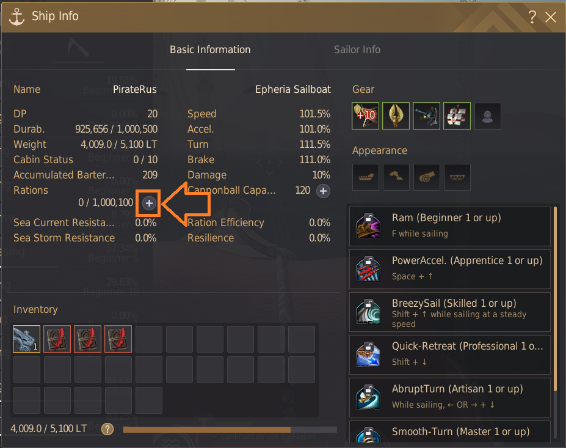Select the cannon appearance slot
Viewport: 566px width, 448px height.
pos(426,177)
